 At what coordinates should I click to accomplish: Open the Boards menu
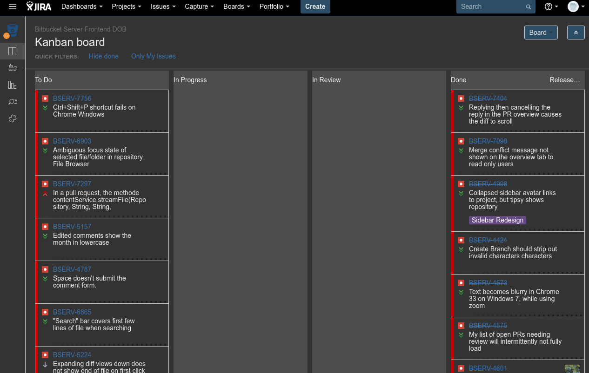pyautogui.click(x=236, y=7)
